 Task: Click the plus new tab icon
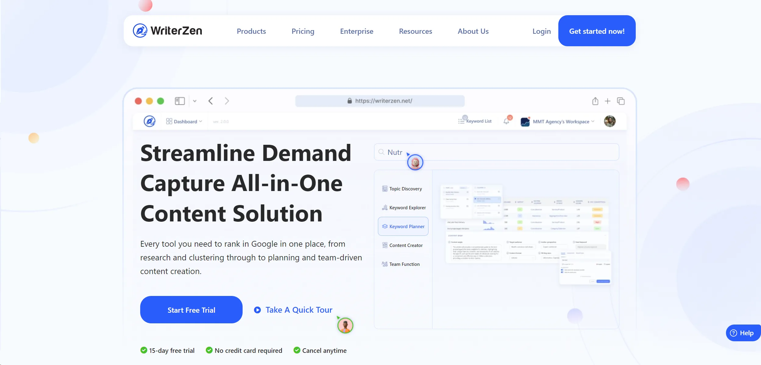pos(607,101)
